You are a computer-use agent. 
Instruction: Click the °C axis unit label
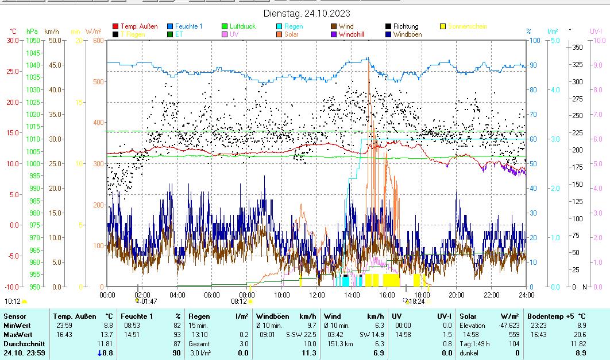pos(13,32)
